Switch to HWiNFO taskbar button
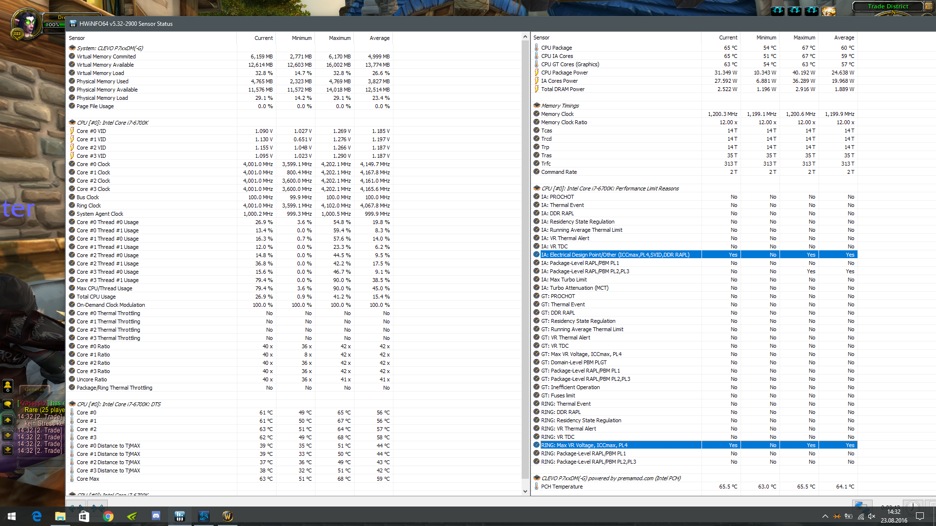This screenshot has width=936, height=526. point(180,516)
